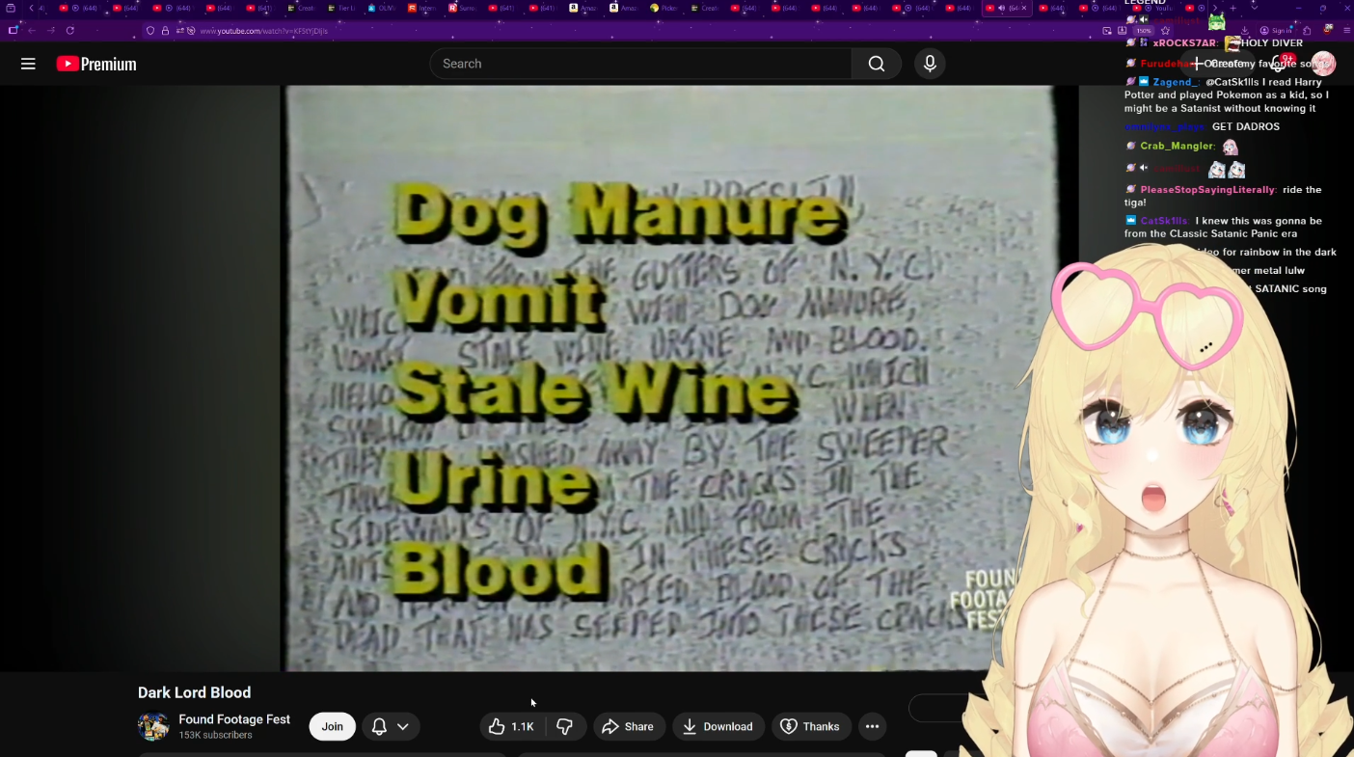
Task: Click chat username Zagend_
Action: pyautogui.click(x=1176, y=82)
